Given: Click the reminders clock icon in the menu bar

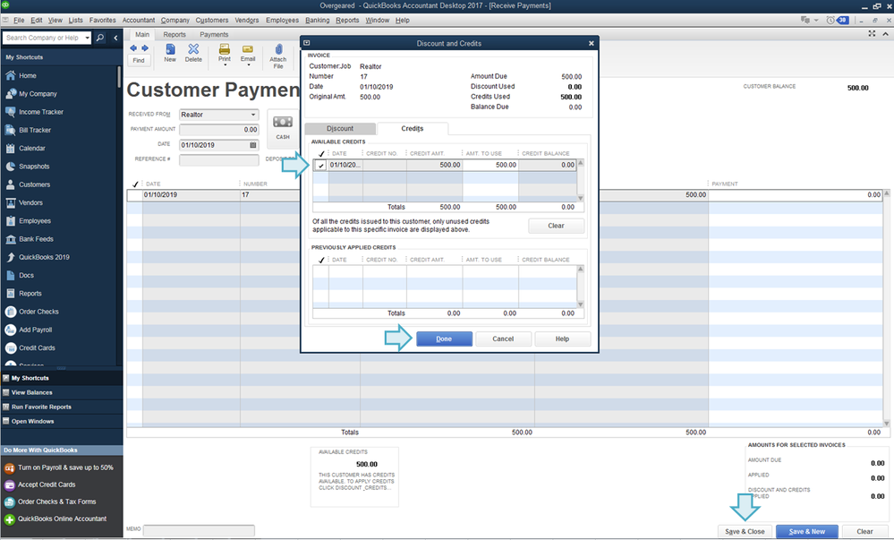Looking at the screenshot, I should (x=830, y=20).
